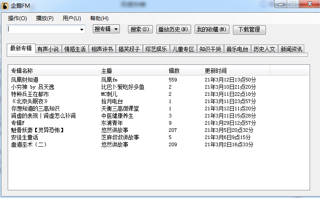Switch to the 最新专辑 tab
Screen dimensions: 320x198
21,48
